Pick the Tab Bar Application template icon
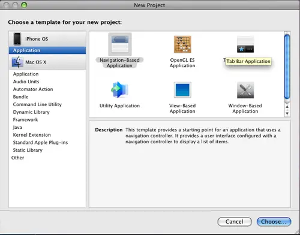This screenshot has width=300, height=235. pyautogui.click(x=245, y=44)
